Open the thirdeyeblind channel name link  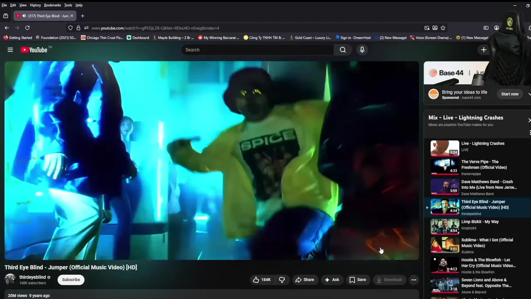[x=32, y=277]
